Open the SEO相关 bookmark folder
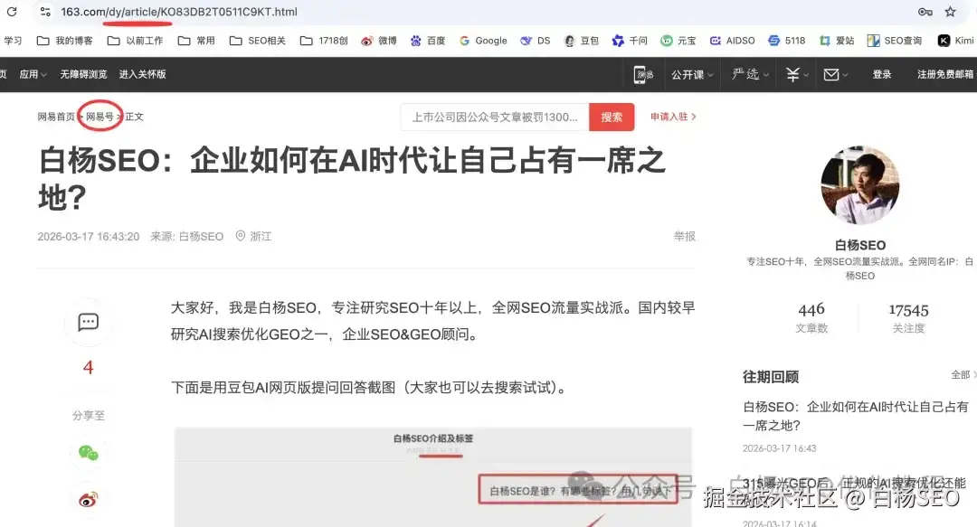Screen dimensions: 977x527 coord(257,41)
